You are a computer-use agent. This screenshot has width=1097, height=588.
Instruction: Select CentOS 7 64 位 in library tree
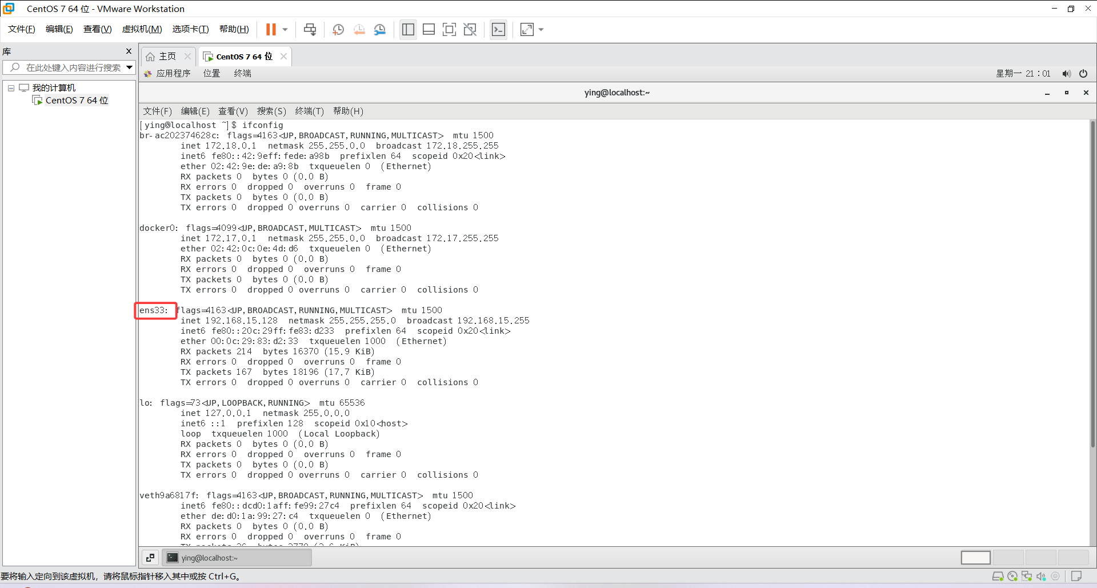pyautogui.click(x=77, y=101)
